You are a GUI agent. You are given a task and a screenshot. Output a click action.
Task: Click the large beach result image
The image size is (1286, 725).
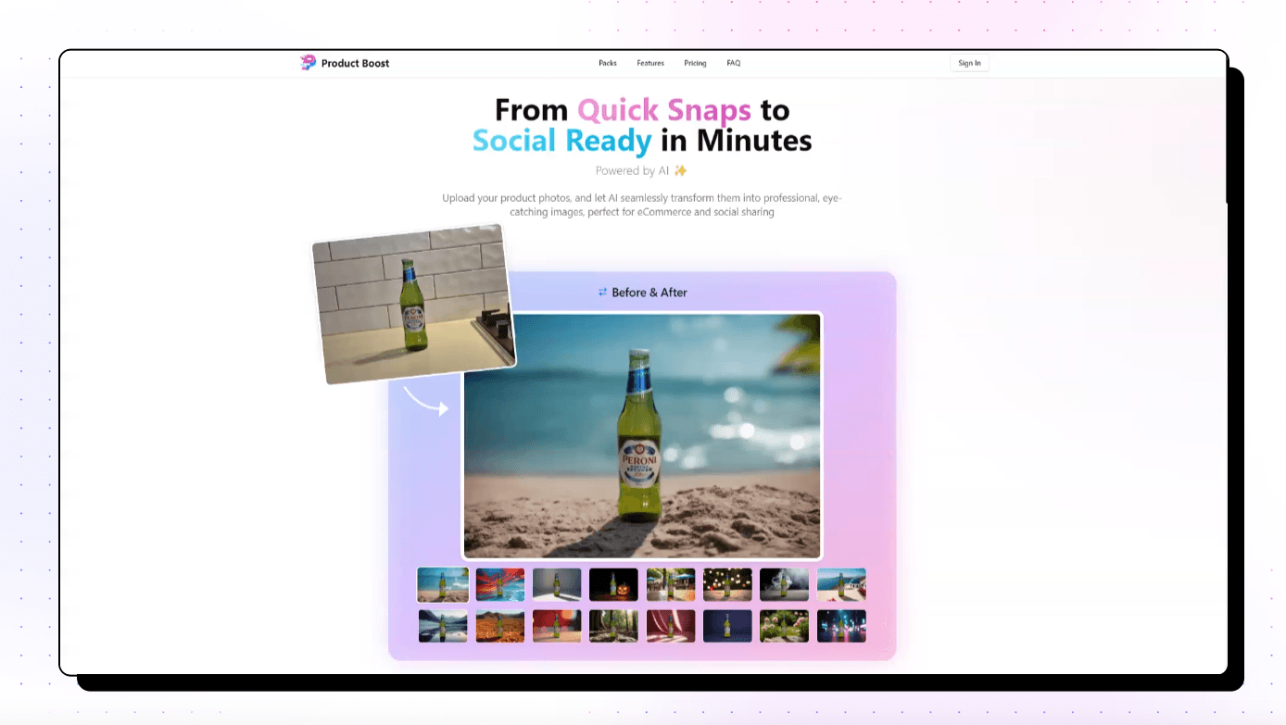pos(641,436)
